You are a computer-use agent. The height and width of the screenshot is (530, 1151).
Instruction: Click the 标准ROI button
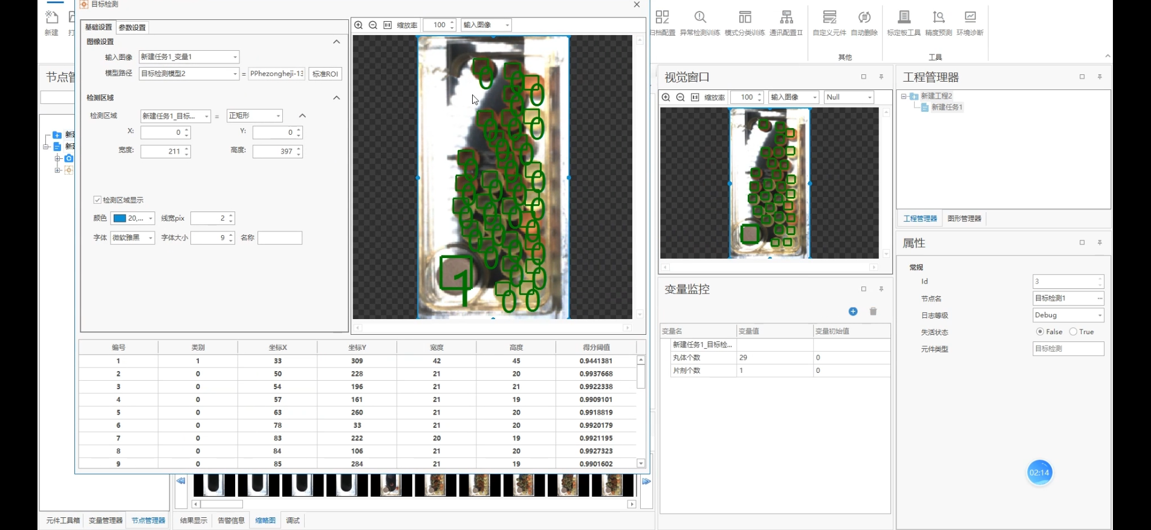point(325,74)
